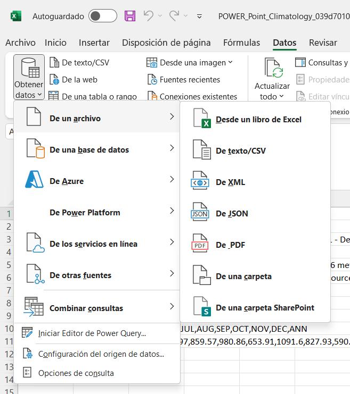Switch to the Insertar tab
350x394 pixels.
coord(94,43)
